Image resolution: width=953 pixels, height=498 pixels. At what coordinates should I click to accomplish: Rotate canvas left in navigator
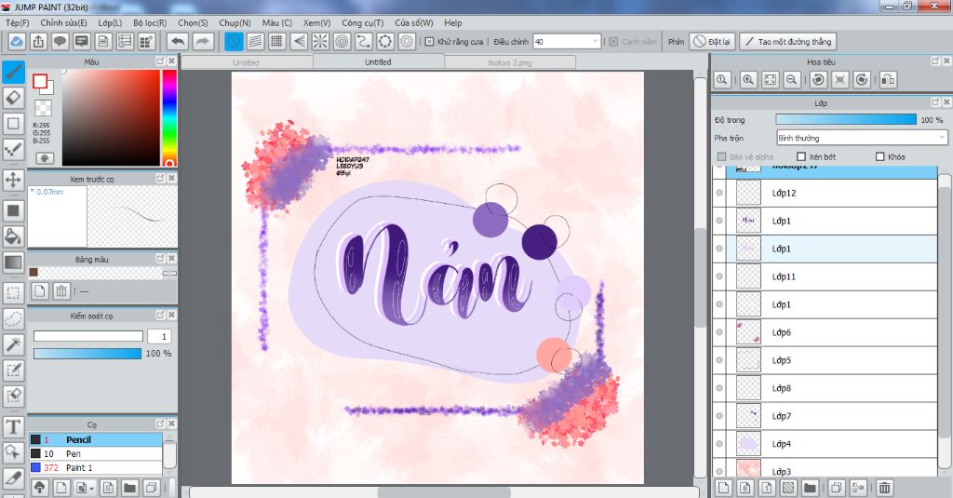819,80
